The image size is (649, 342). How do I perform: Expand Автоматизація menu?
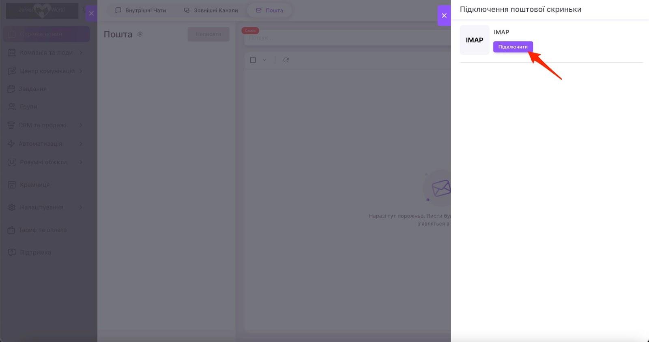46,144
